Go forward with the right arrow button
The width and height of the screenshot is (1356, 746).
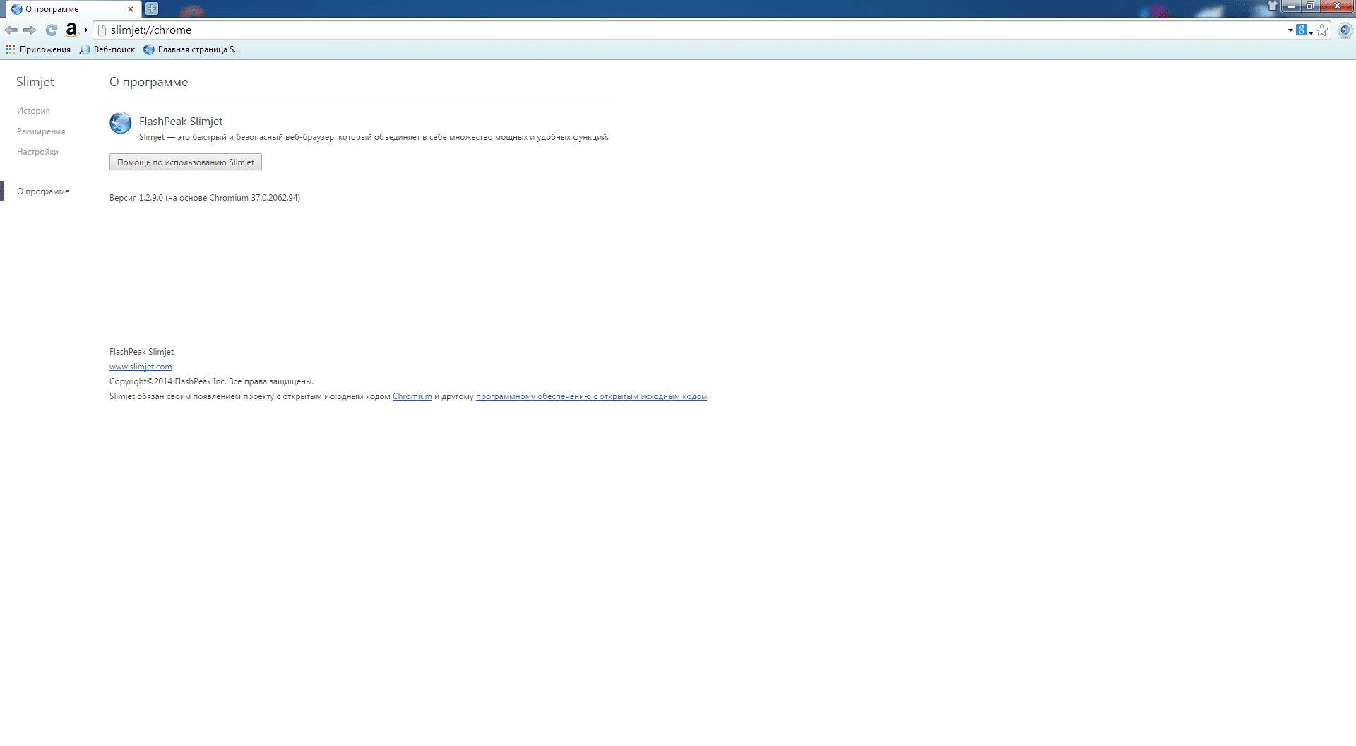[x=30, y=30]
